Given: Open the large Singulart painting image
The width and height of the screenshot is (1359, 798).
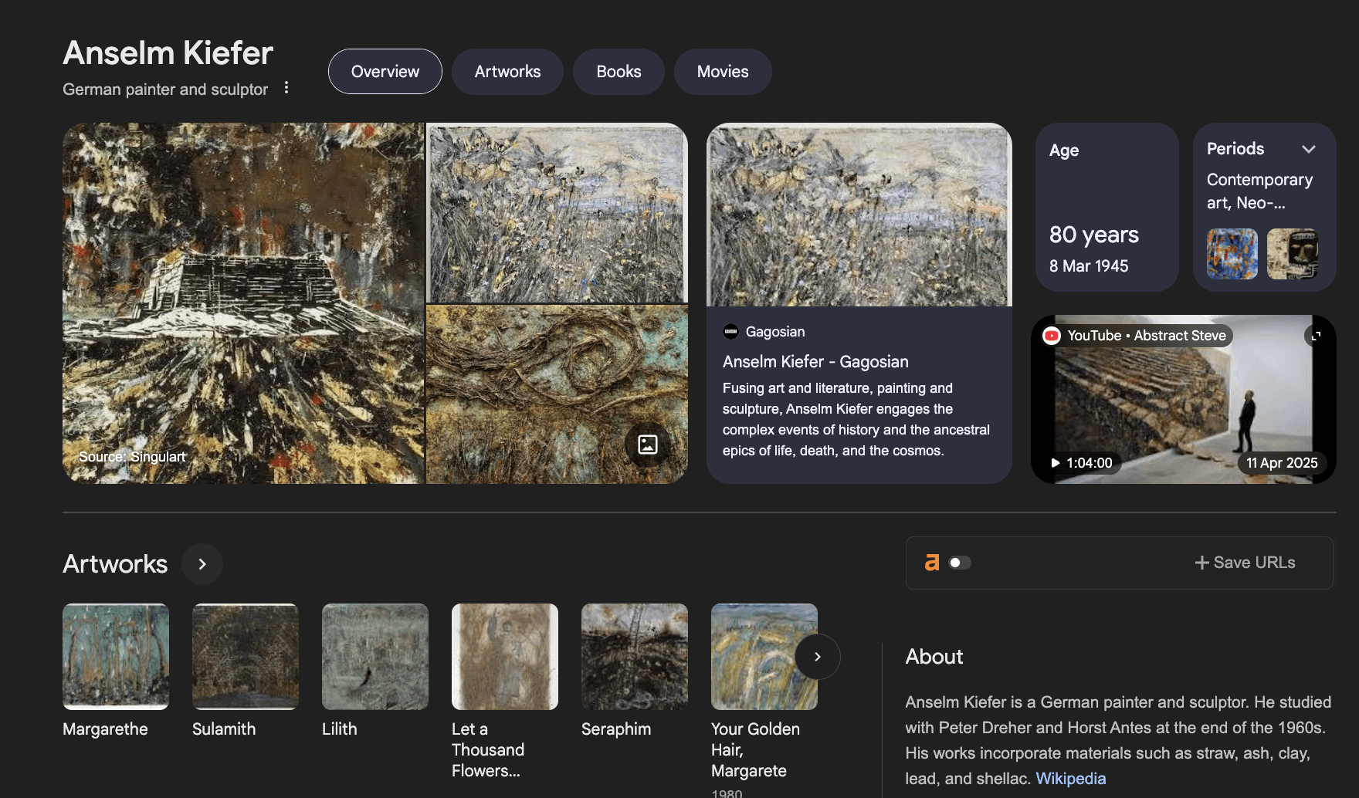Looking at the screenshot, I should [x=243, y=303].
